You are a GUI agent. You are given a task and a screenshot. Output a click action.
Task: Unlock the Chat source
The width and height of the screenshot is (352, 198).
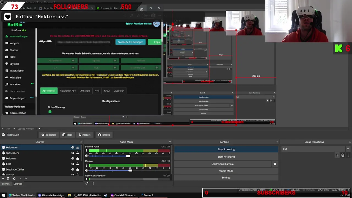click(x=77, y=164)
